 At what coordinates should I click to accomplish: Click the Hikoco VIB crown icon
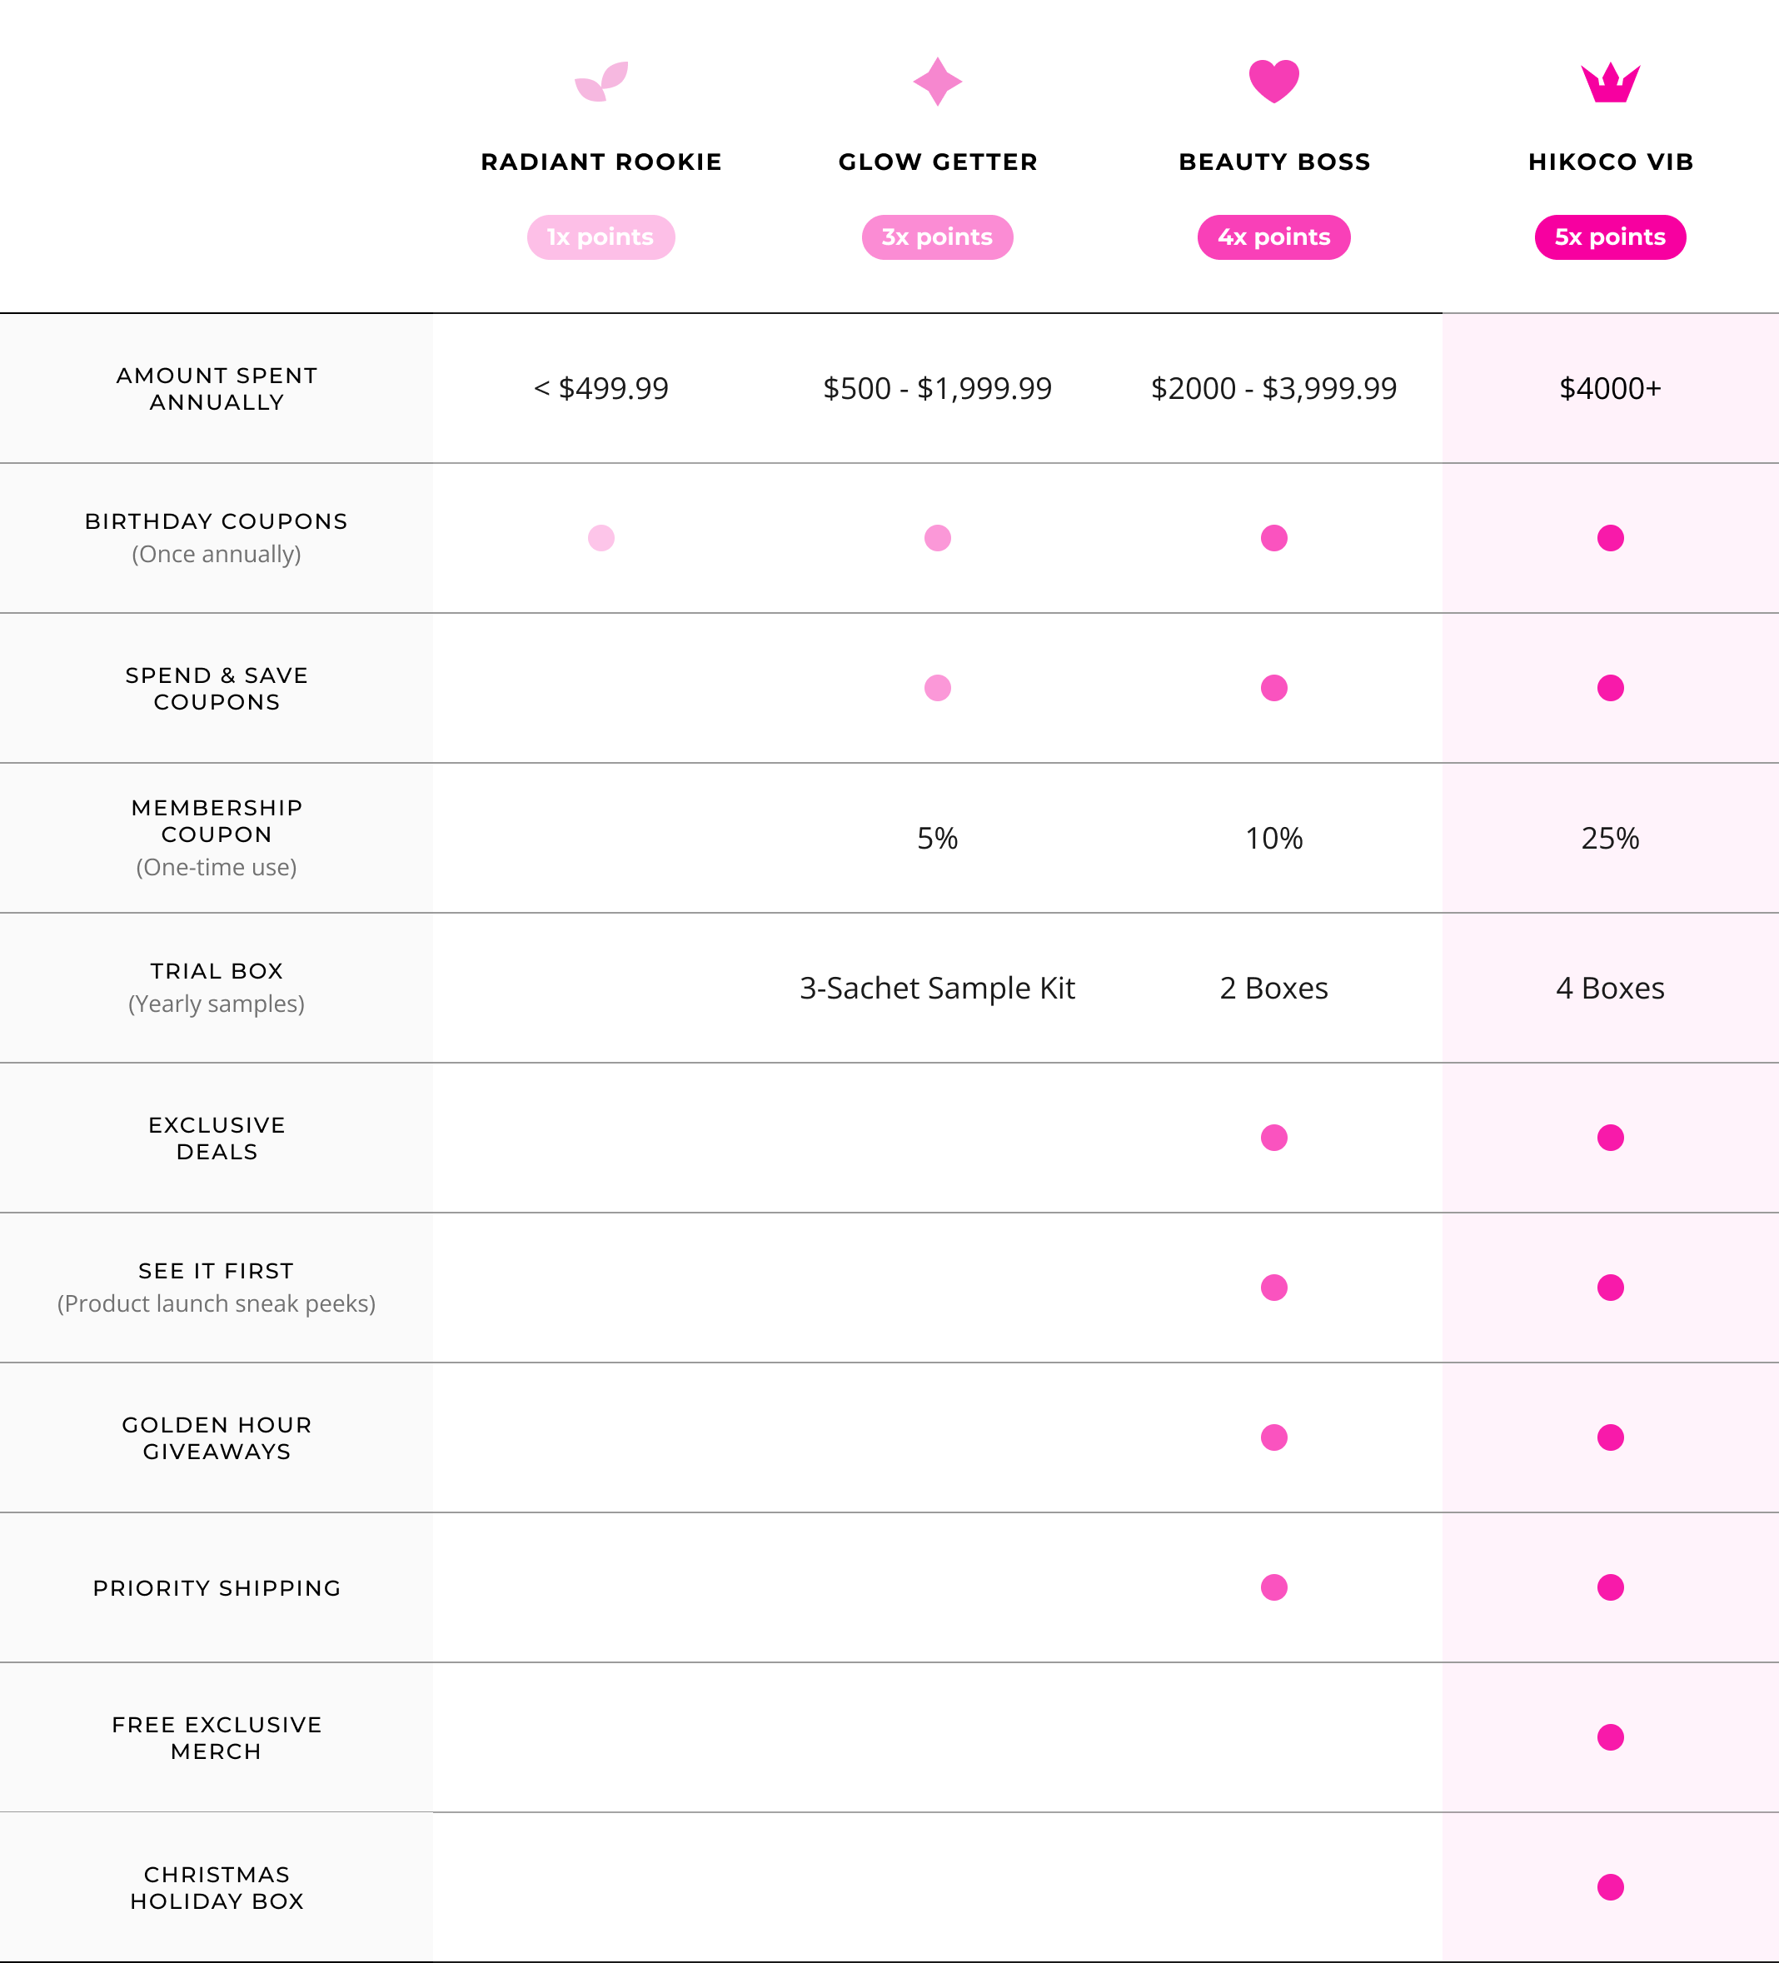(x=1610, y=82)
